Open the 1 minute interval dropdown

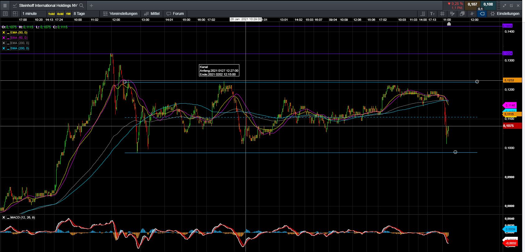pos(30,14)
